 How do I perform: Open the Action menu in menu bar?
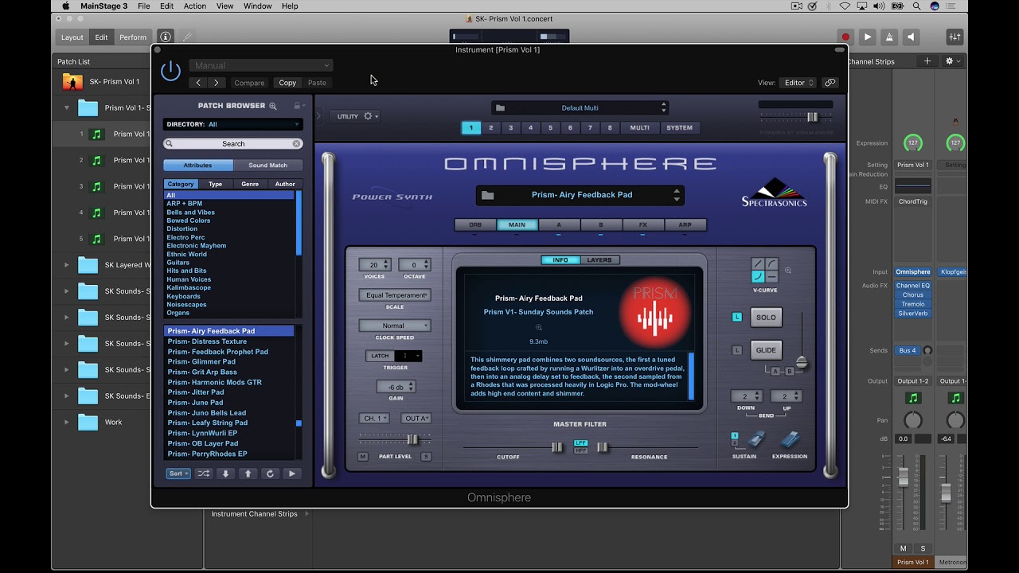click(195, 6)
